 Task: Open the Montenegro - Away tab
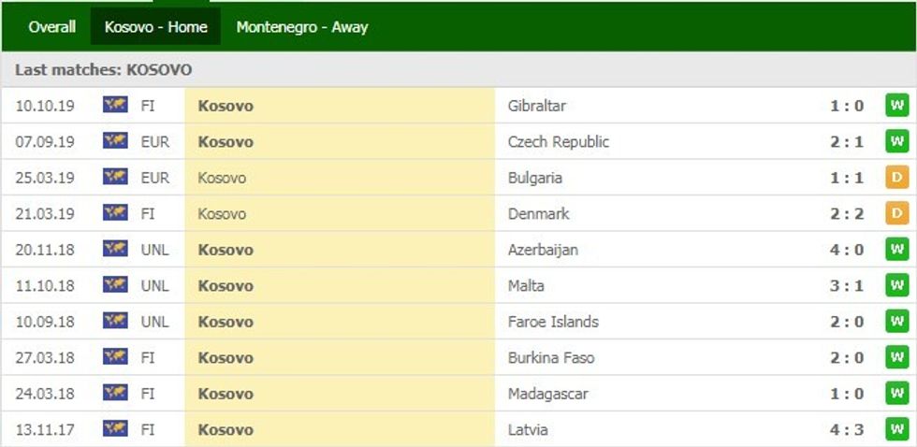[301, 27]
